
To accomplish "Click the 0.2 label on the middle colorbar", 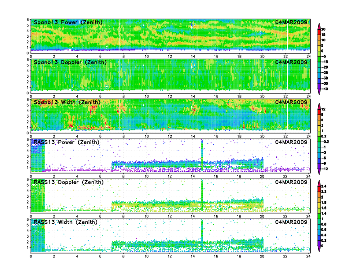I will [x=324, y=136].
